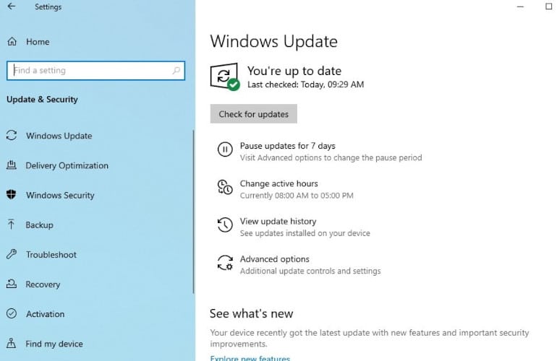Click 'Visit Advanced options to change the pause period'
557x361 pixels.
coord(331,158)
